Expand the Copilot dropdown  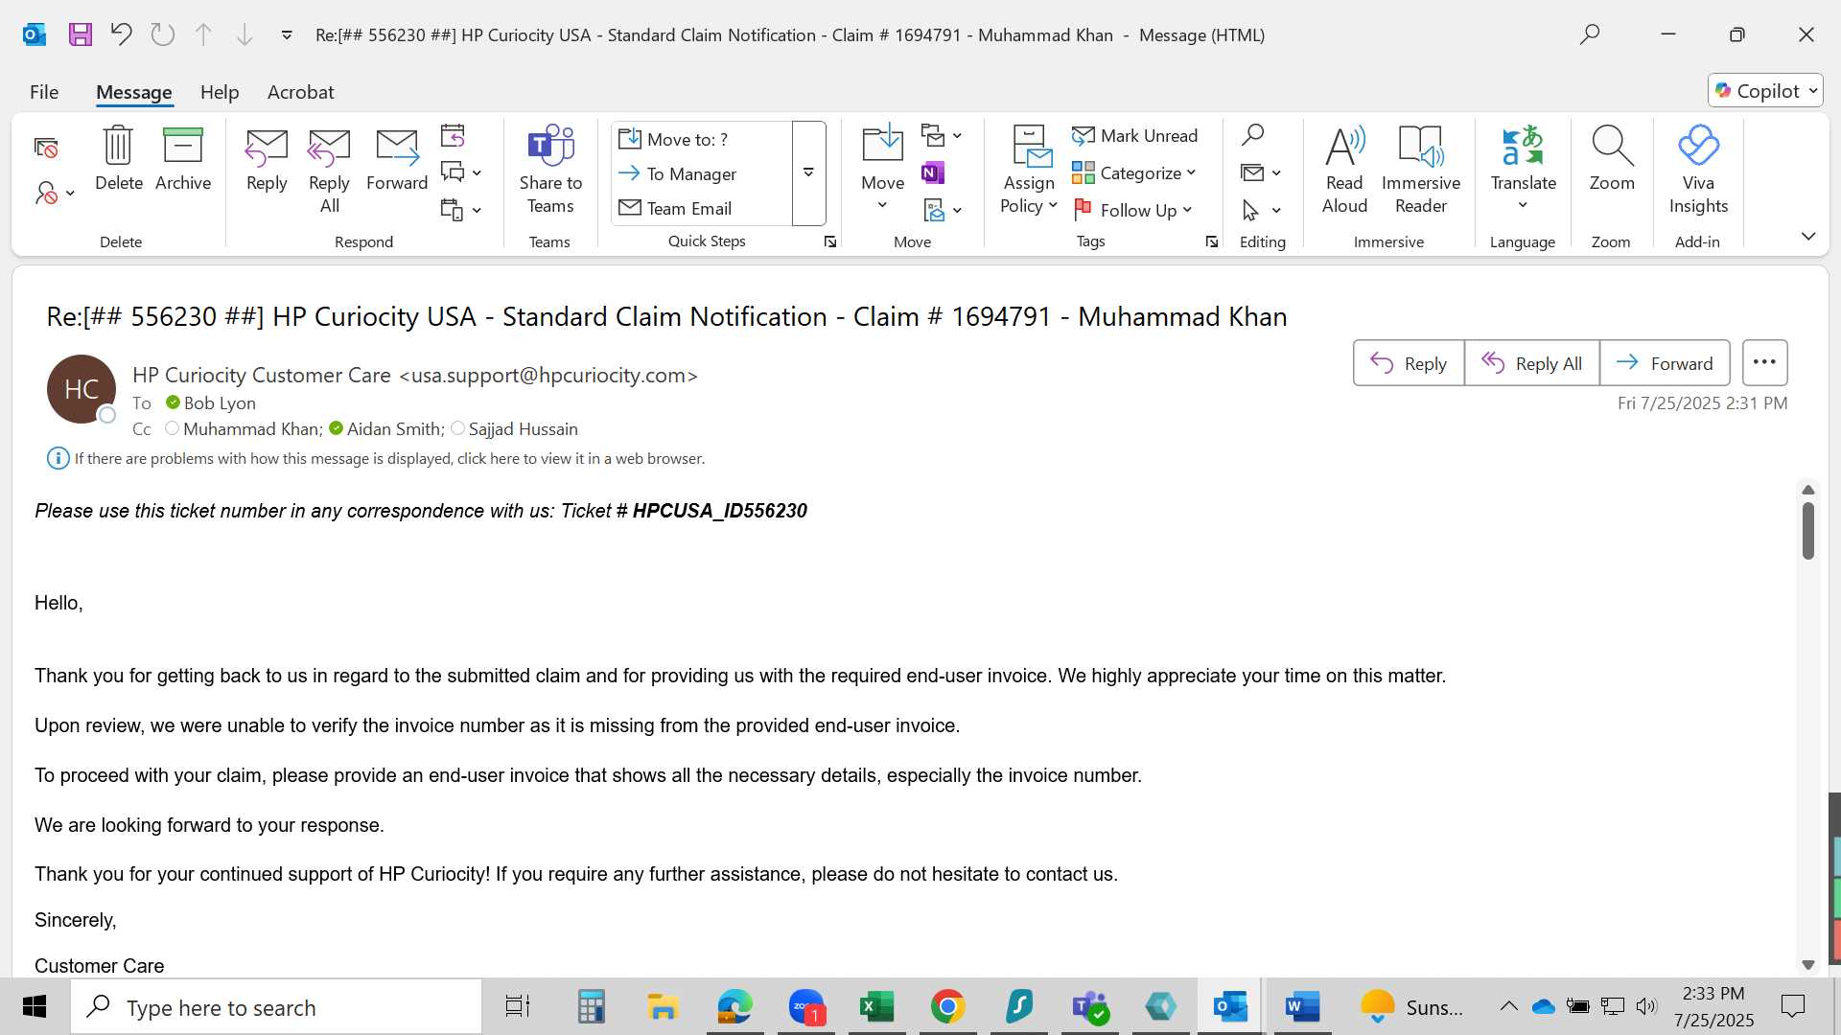coord(1813,91)
